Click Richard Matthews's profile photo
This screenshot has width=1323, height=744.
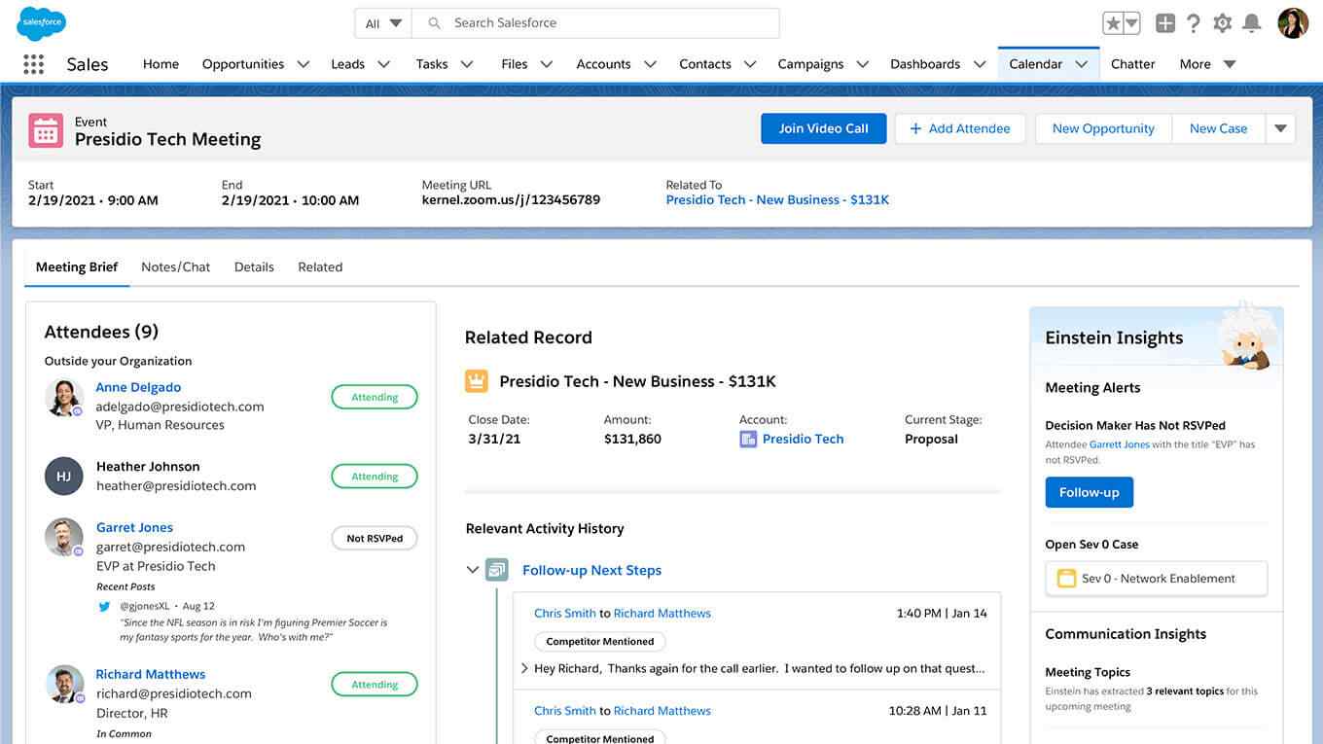click(65, 684)
